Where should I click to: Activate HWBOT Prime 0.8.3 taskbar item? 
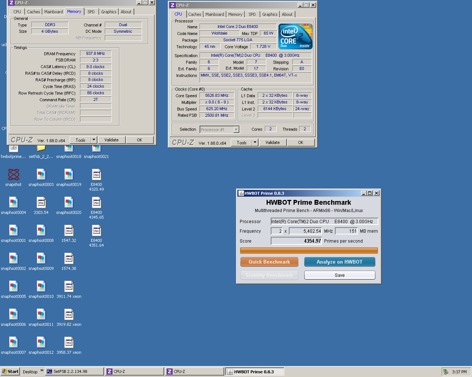click(x=255, y=371)
